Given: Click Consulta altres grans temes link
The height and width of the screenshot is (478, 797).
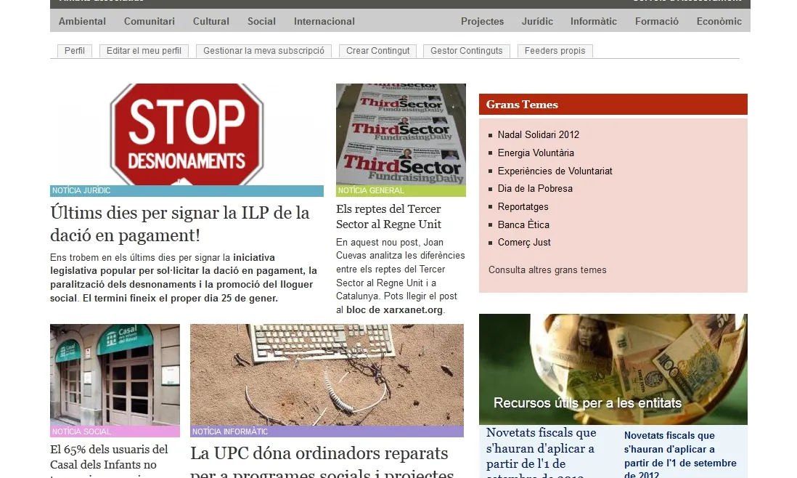Looking at the screenshot, I should click(547, 270).
